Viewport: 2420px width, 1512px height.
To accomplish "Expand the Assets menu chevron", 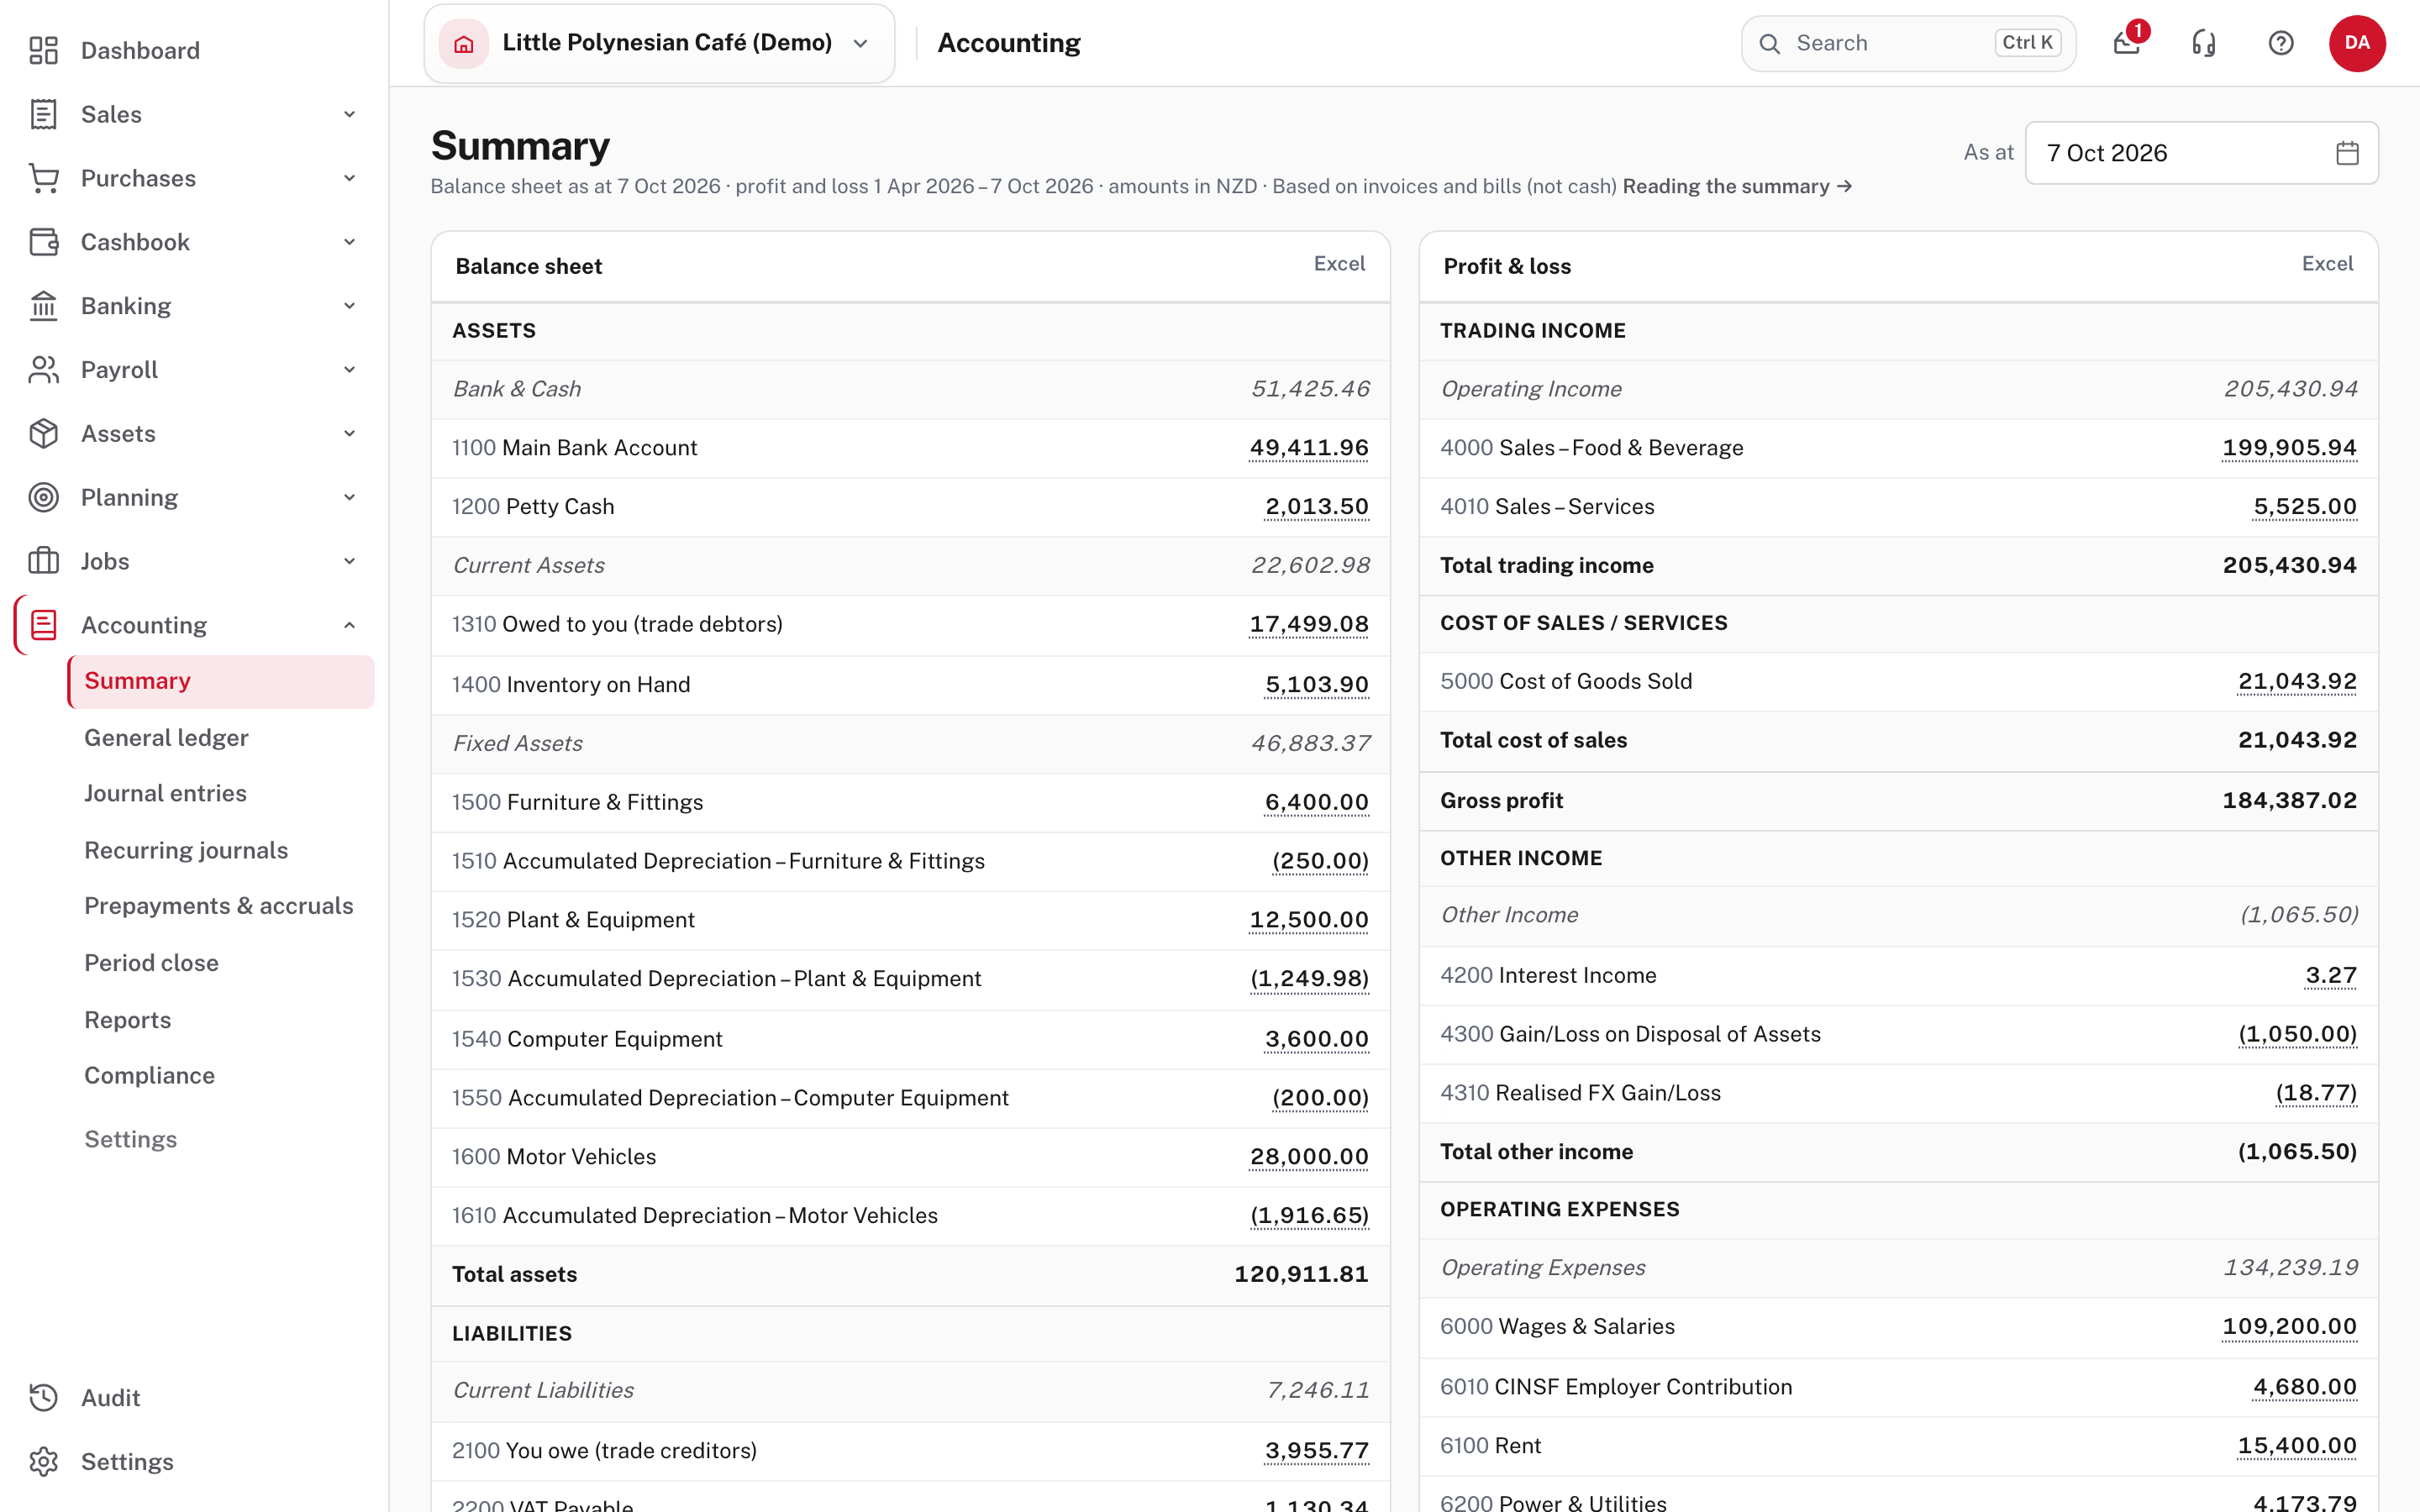I will (349, 434).
